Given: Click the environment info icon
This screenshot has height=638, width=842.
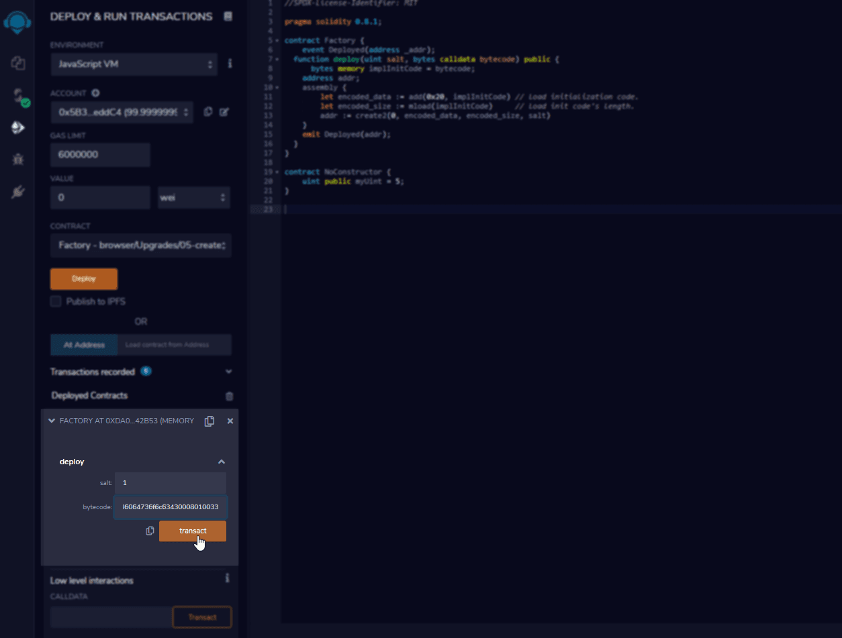Looking at the screenshot, I should (x=230, y=64).
